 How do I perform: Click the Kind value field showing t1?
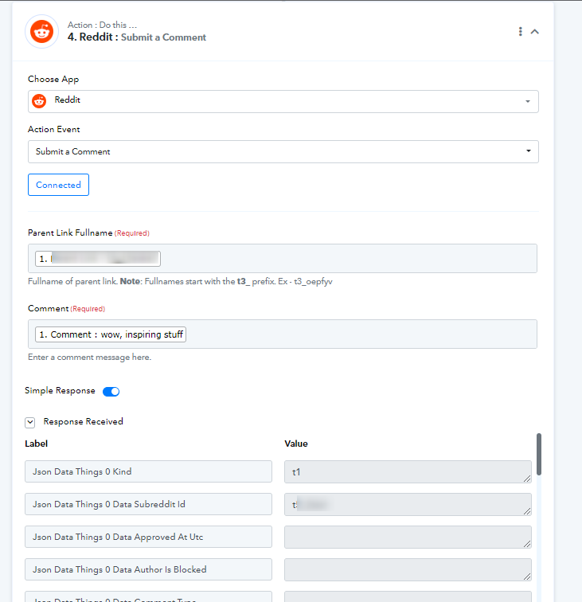click(x=408, y=472)
